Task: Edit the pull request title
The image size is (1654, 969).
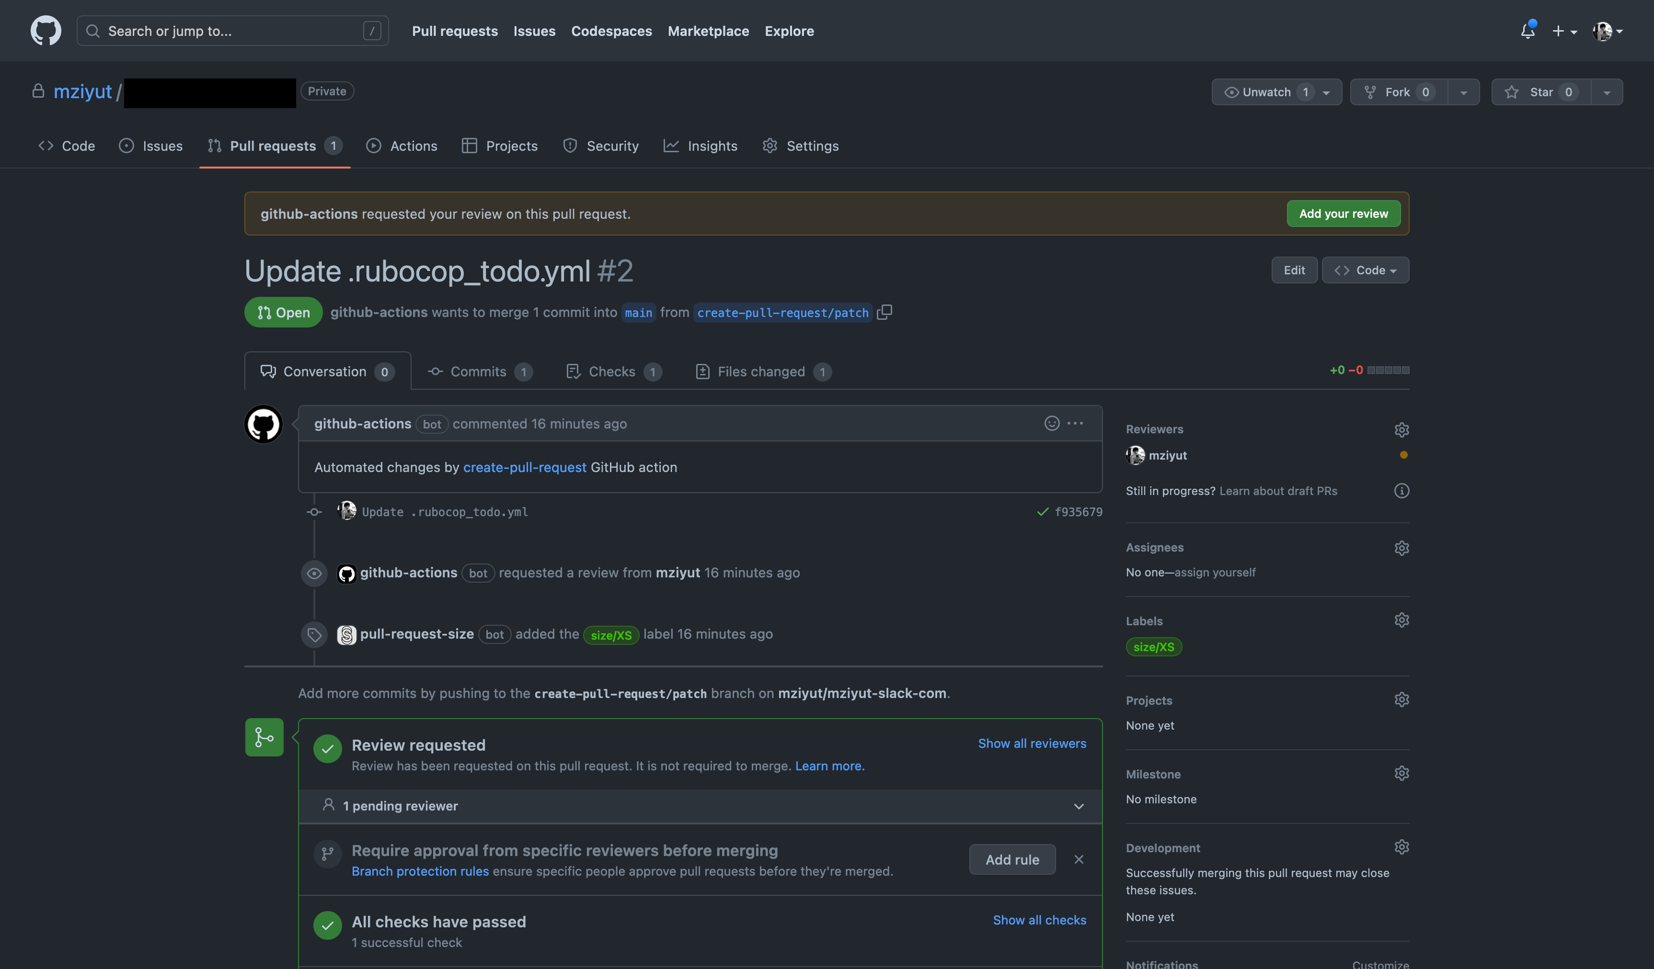Action: tap(1294, 270)
